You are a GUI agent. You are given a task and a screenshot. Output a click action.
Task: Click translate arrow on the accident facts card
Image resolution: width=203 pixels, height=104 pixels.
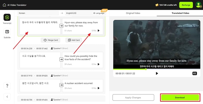[x=61, y=59]
